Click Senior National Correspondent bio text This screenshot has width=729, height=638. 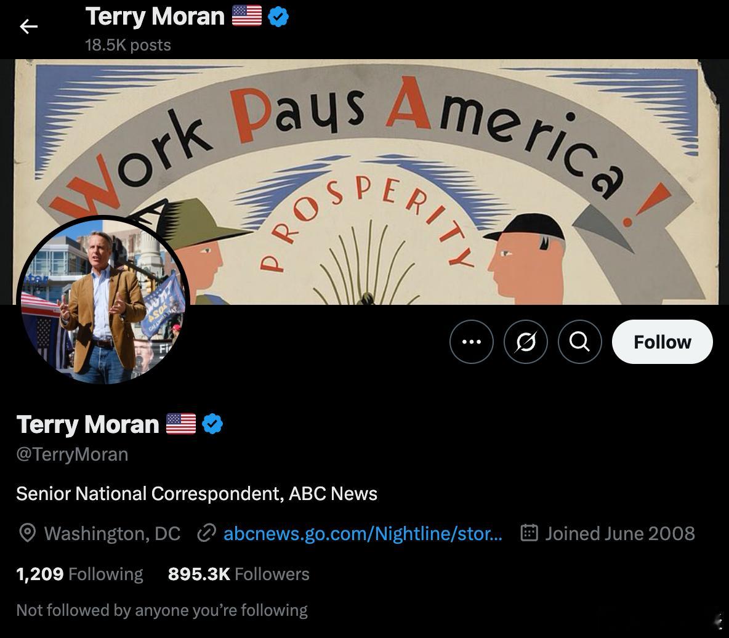(196, 493)
